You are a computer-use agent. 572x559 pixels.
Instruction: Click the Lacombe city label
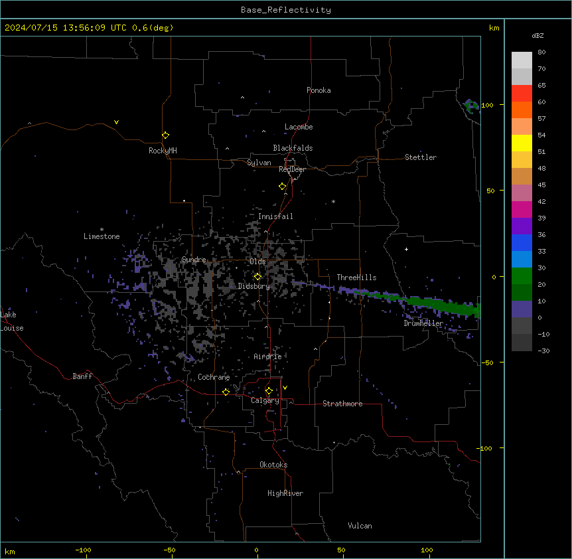(x=299, y=127)
